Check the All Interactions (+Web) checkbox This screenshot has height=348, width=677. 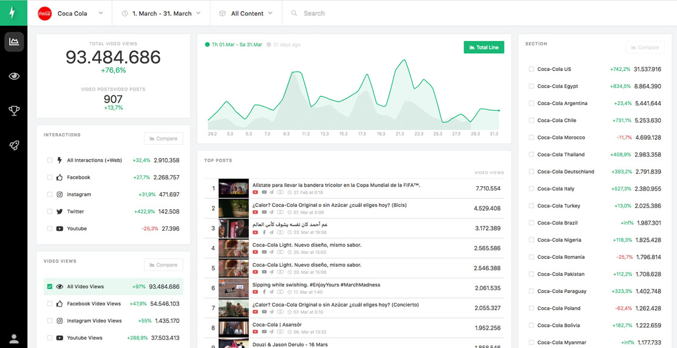[49, 161]
